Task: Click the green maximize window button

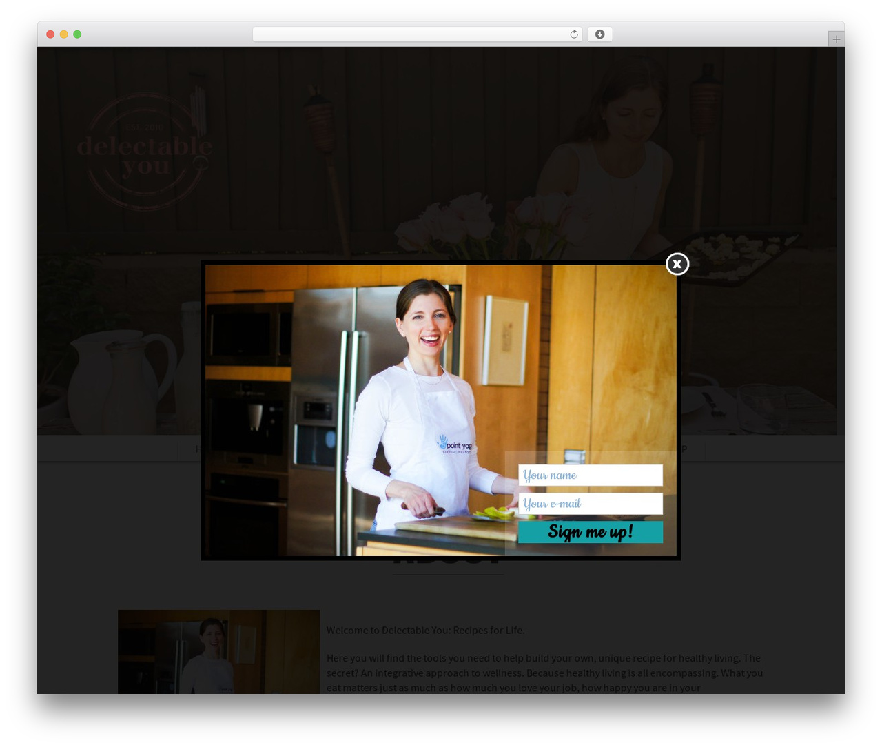Action: click(x=77, y=34)
